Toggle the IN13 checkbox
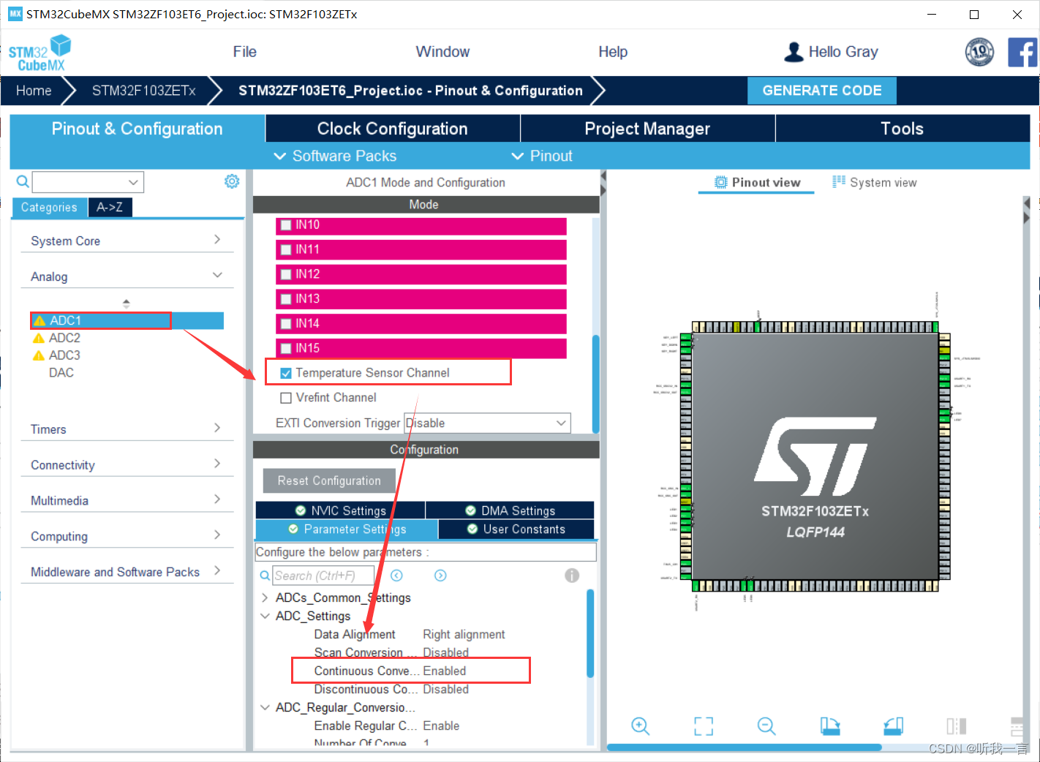 (x=286, y=299)
